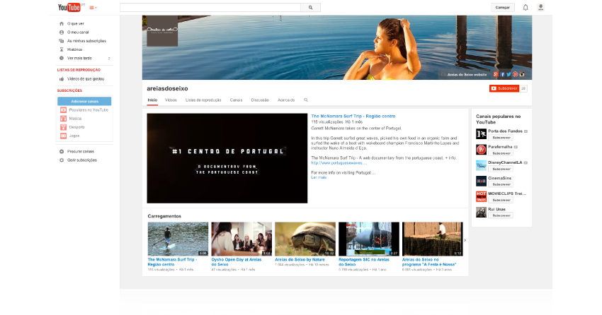
Task: Expand the guide menu next to logo
Action: tap(93, 8)
